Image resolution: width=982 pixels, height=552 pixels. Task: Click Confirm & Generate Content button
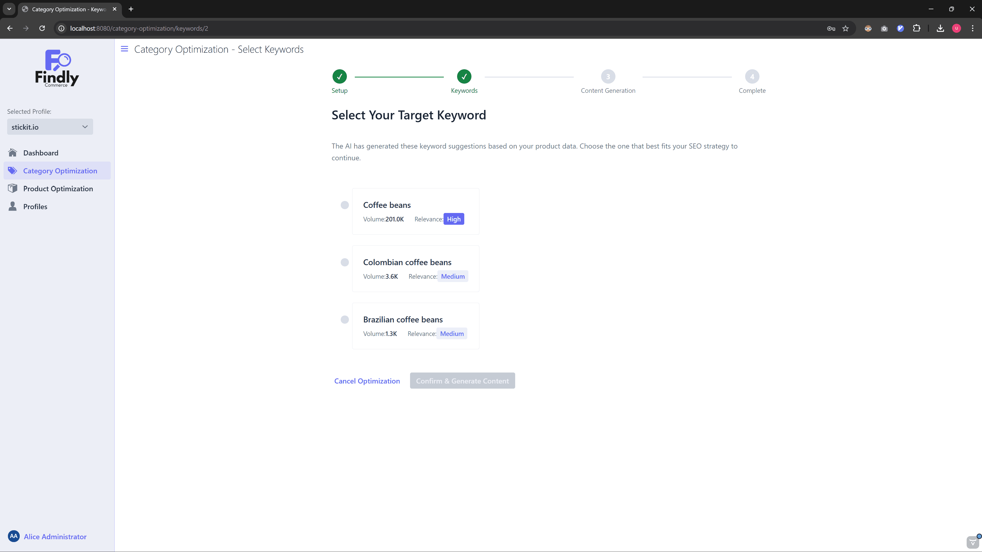(x=462, y=381)
